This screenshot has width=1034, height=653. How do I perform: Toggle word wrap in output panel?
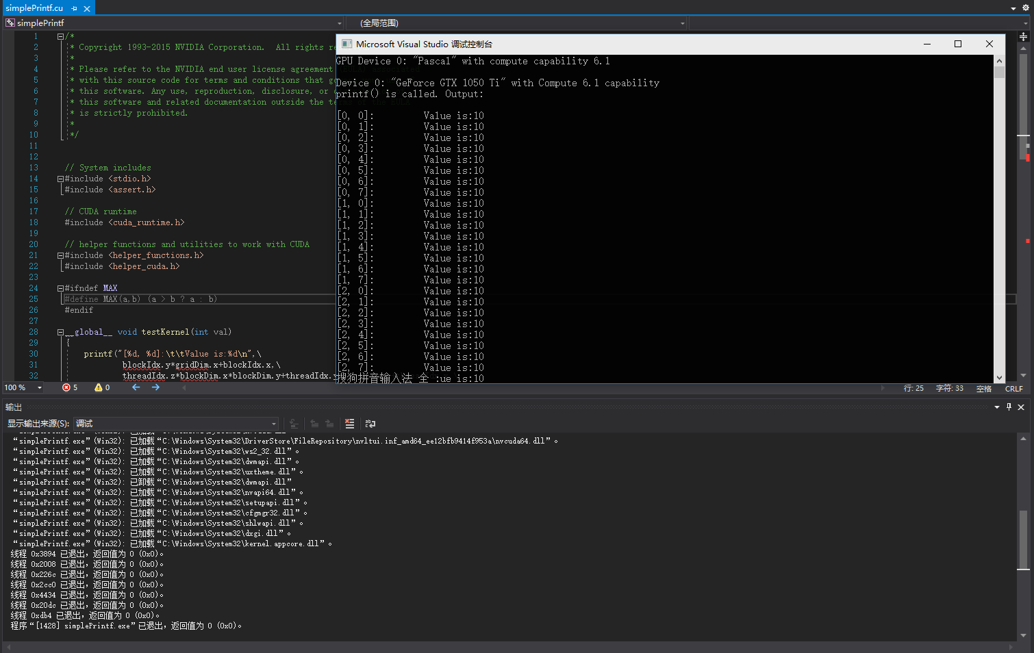(x=370, y=424)
